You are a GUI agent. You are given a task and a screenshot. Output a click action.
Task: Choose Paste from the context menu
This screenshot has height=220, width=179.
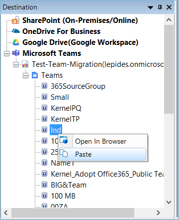point(102,154)
